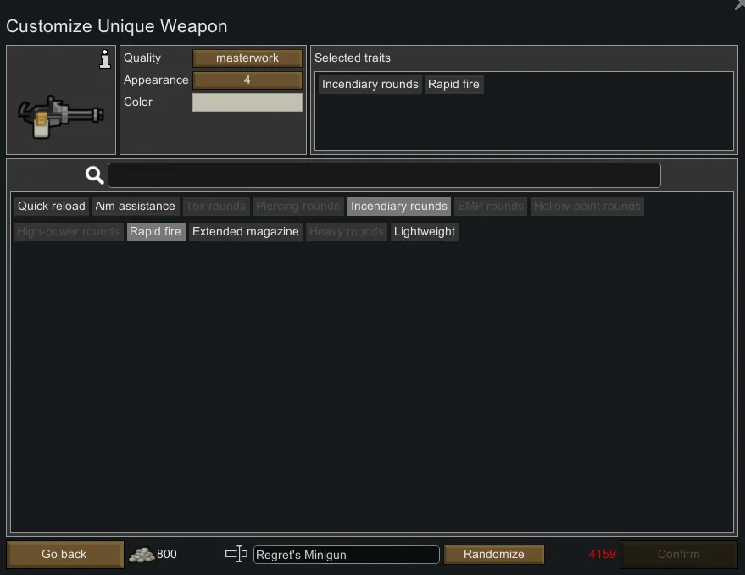This screenshot has width=745, height=575.
Task: Open the weapon info icon
Action: 105,59
